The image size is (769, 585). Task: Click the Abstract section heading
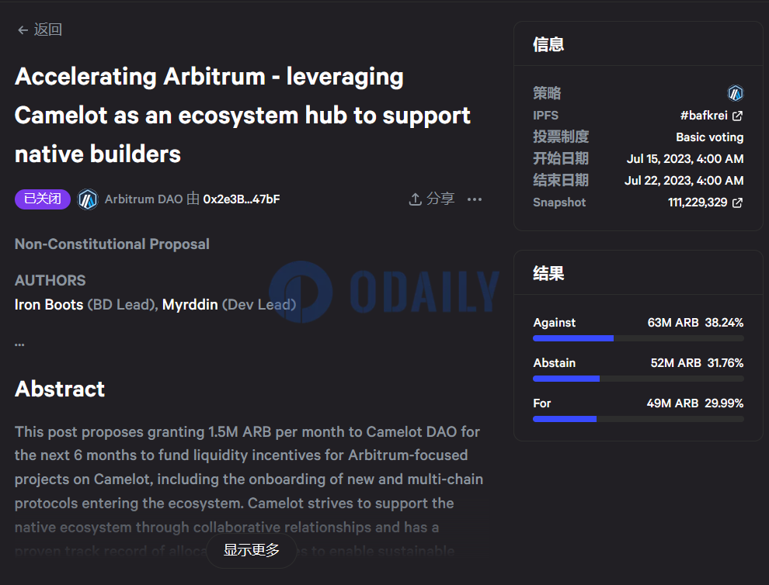pyautogui.click(x=60, y=389)
